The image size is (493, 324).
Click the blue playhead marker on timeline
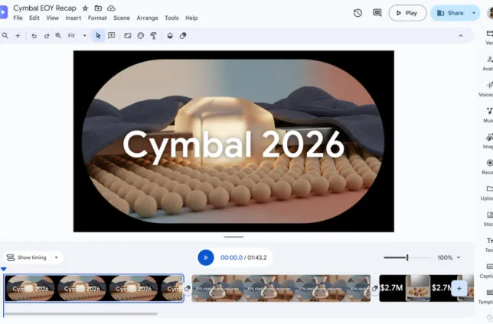4,269
